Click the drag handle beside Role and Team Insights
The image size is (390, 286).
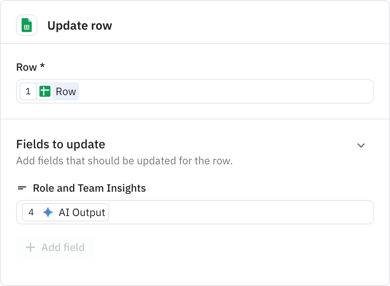point(22,187)
